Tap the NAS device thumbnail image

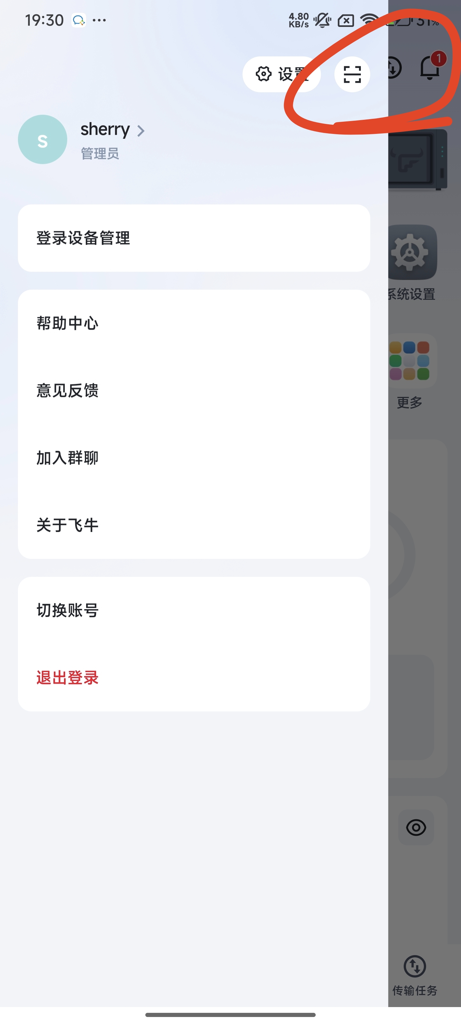(418, 159)
